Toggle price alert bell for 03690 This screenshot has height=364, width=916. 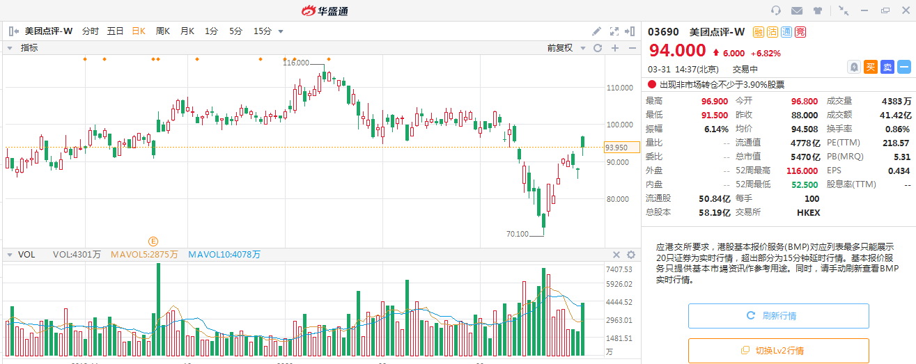click(853, 67)
